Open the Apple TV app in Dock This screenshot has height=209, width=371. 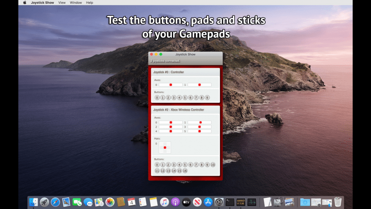pyautogui.click(x=186, y=202)
